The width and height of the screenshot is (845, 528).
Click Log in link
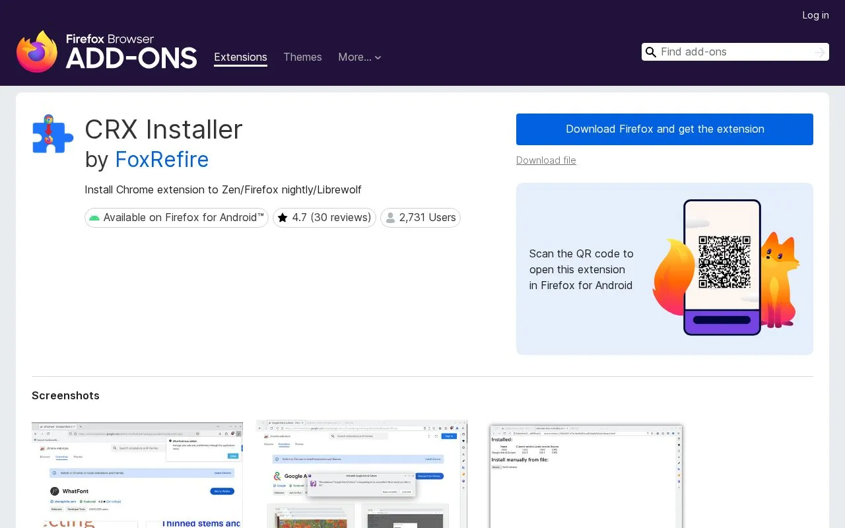pyautogui.click(x=815, y=15)
